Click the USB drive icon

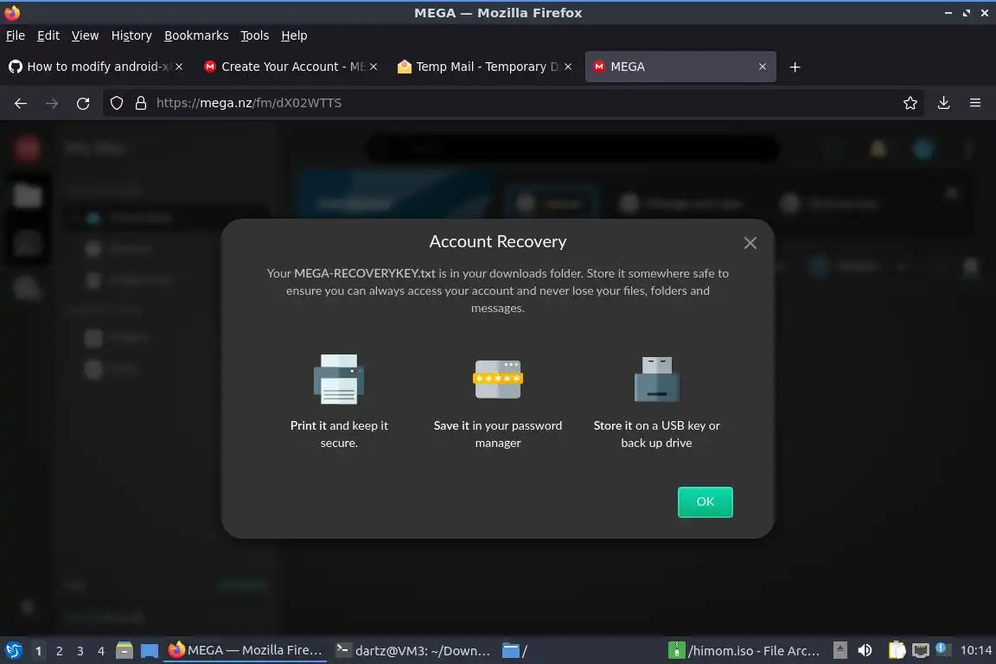click(x=657, y=380)
